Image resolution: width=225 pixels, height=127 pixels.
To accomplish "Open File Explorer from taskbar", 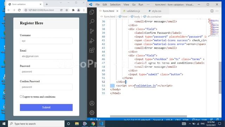I will (77, 124).
